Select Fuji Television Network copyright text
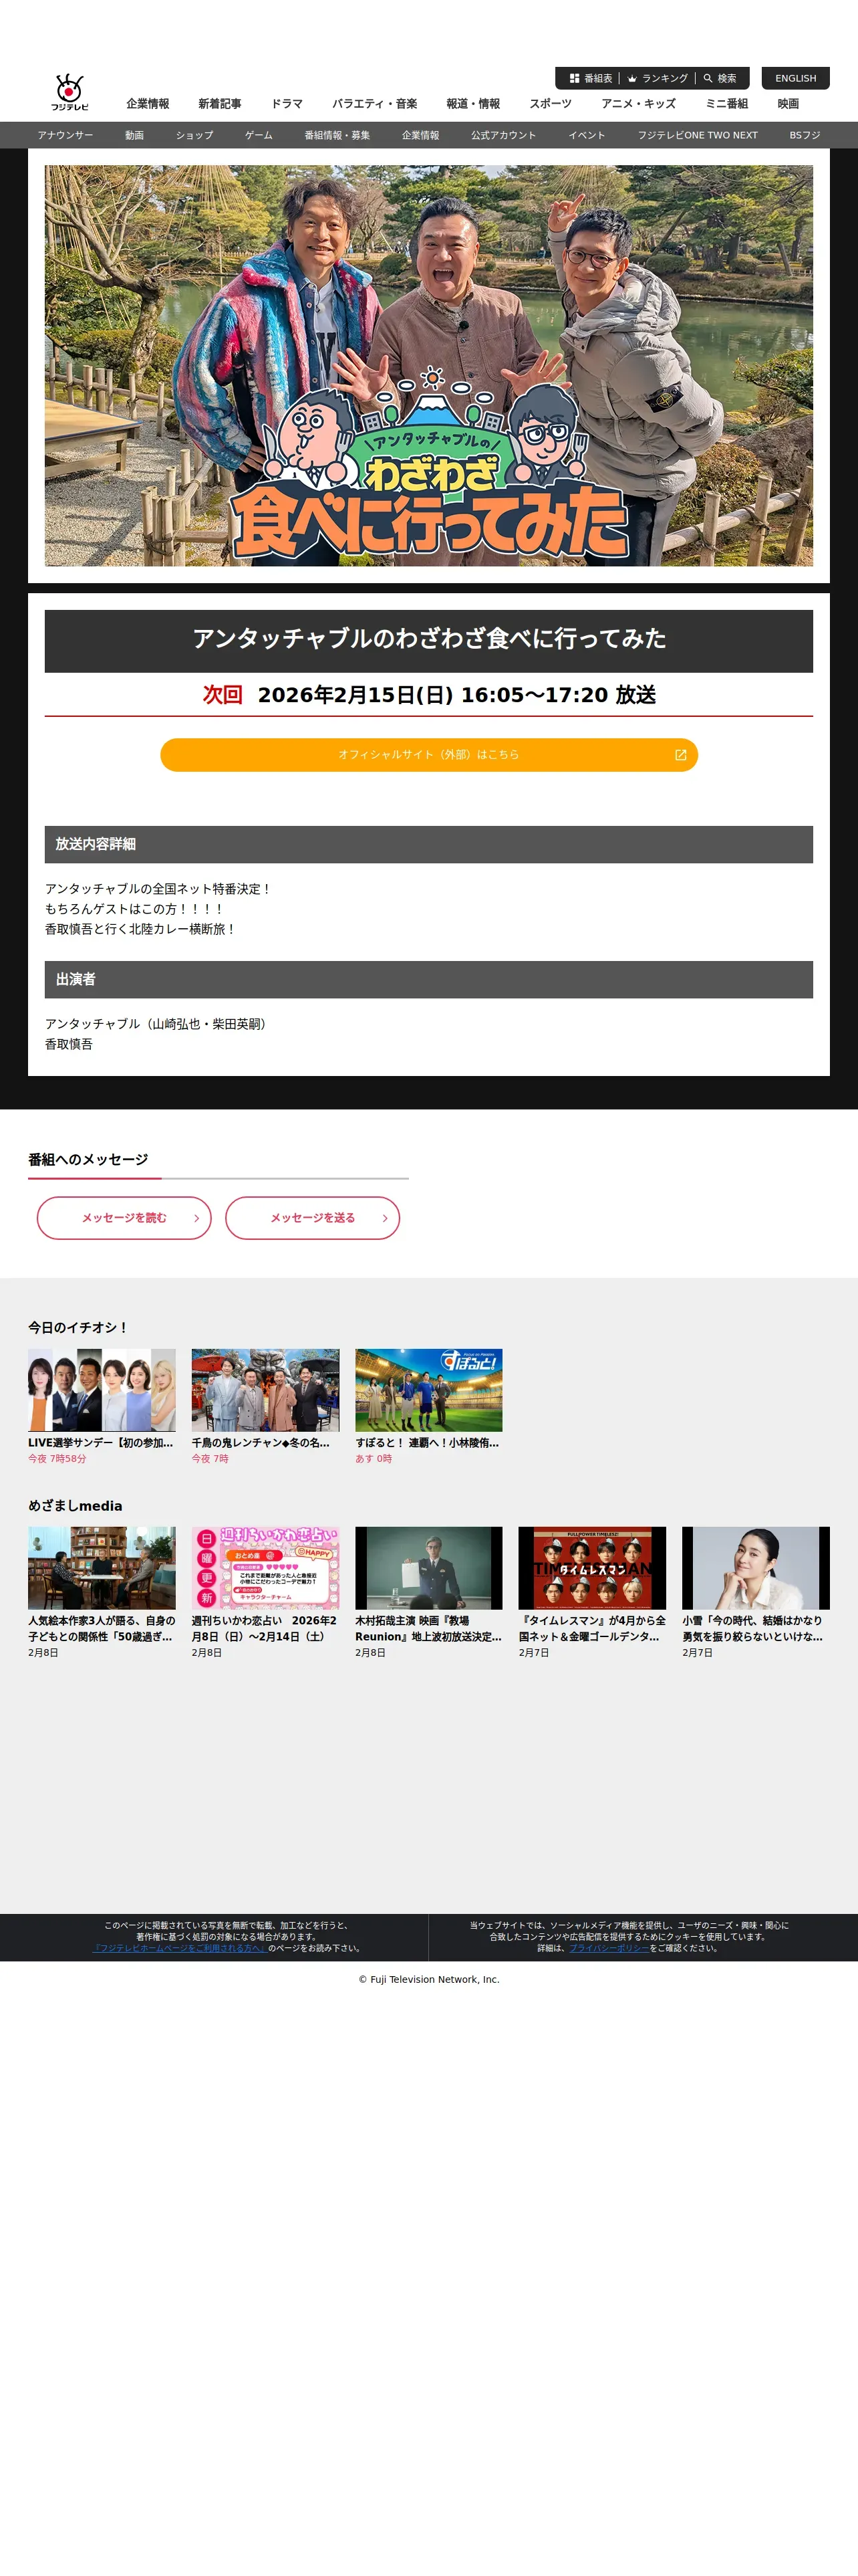Image resolution: width=858 pixels, height=2576 pixels. (x=428, y=1979)
